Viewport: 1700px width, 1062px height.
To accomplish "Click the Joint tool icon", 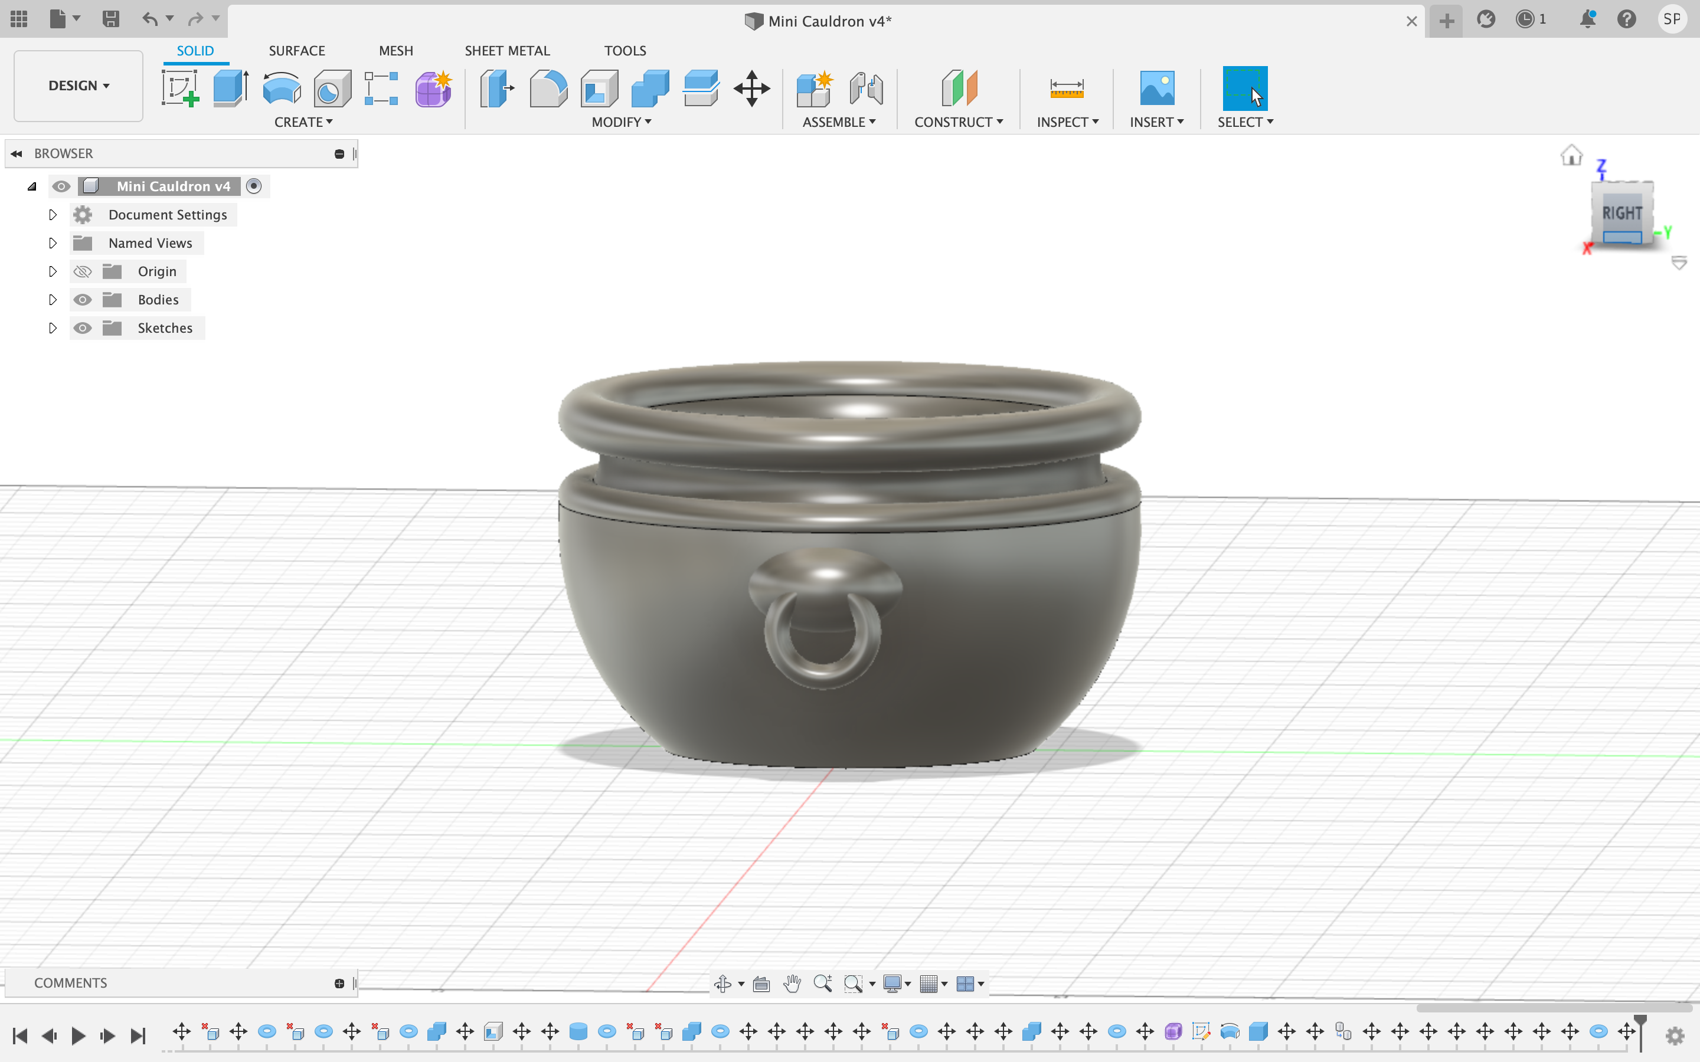I will pyautogui.click(x=865, y=88).
